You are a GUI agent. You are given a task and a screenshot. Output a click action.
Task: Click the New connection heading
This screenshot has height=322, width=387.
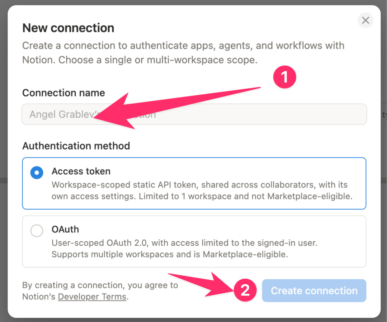[x=68, y=28]
